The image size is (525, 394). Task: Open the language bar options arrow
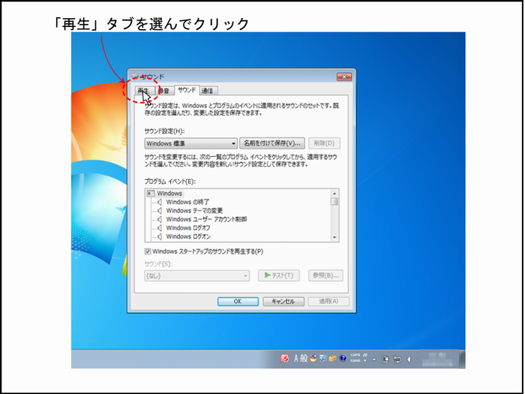[x=365, y=361]
